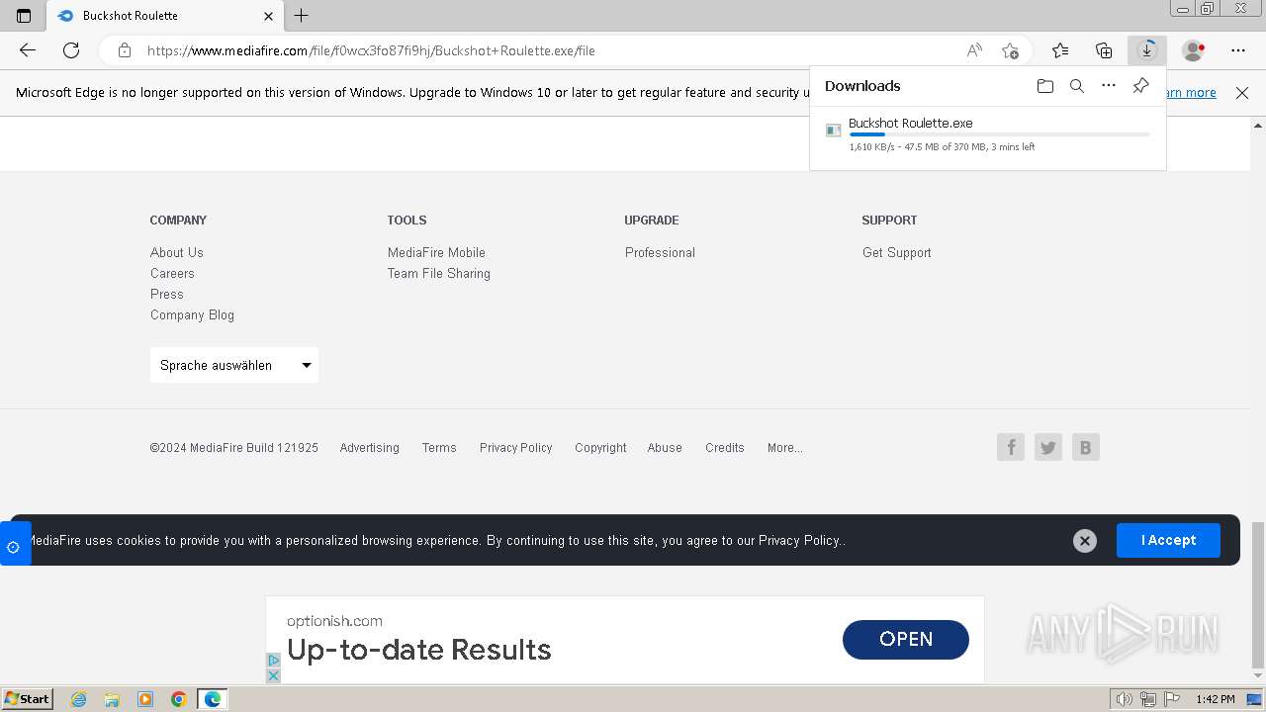Screen dimensions: 1266x712
Task: Open the Press link
Action: point(167,294)
